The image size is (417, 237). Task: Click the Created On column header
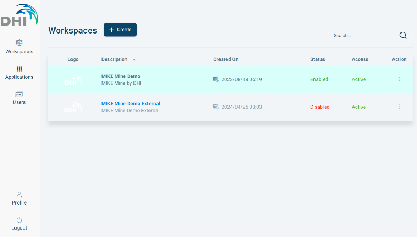point(226,59)
